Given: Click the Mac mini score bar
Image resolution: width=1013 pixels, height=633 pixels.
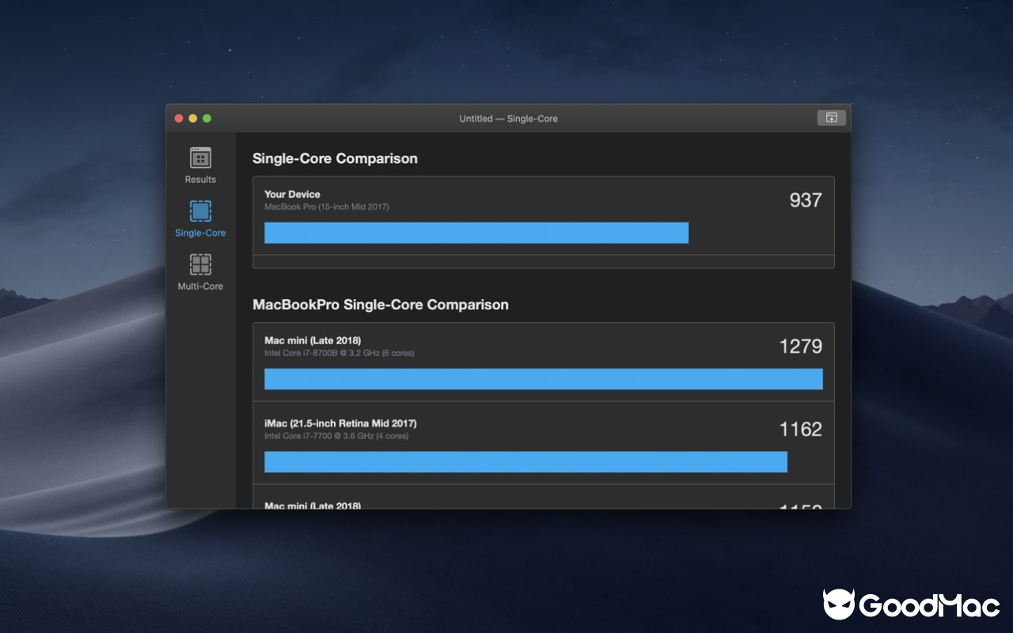Looking at the screenshot, I should [x=543, y=379].
